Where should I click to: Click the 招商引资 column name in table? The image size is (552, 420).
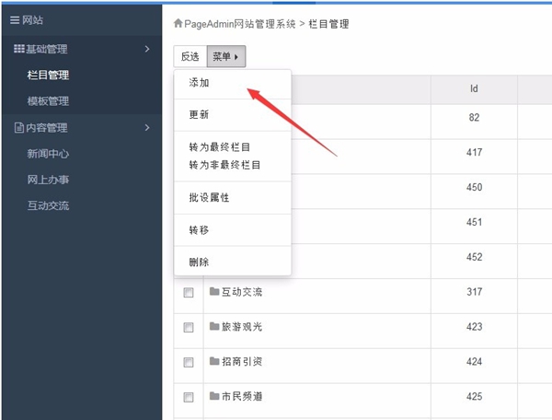coord(242,361)
